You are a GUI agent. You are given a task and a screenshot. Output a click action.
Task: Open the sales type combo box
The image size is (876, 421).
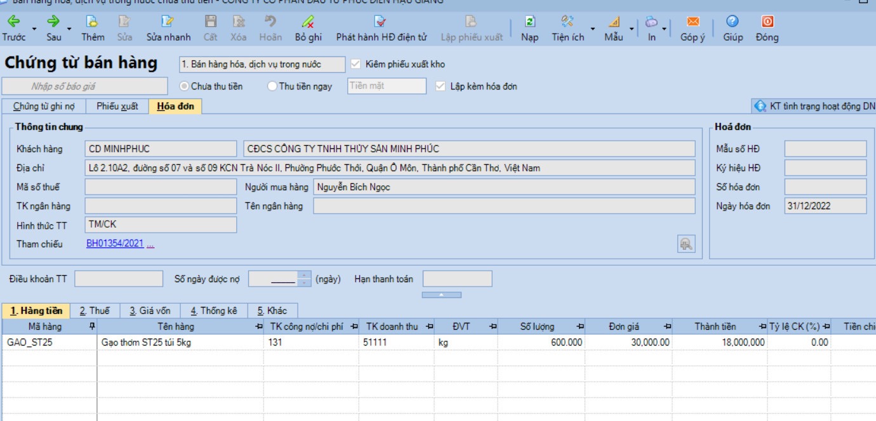point(262,64)
